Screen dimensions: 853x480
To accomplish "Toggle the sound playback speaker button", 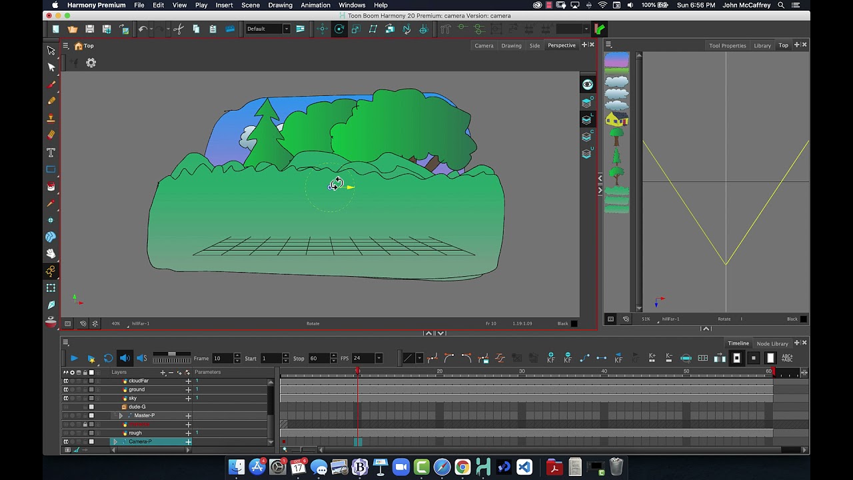I will (x=125, y=358).
